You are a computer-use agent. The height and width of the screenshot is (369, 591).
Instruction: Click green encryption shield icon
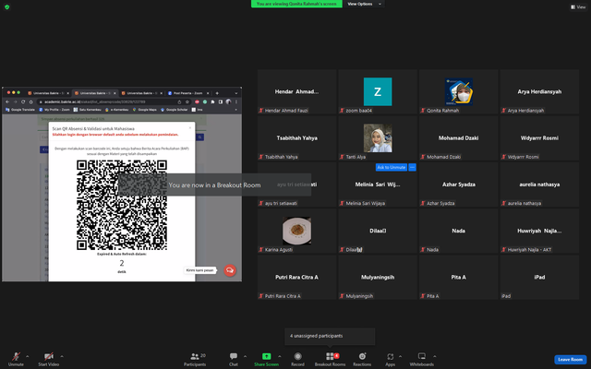coord(6,6)
